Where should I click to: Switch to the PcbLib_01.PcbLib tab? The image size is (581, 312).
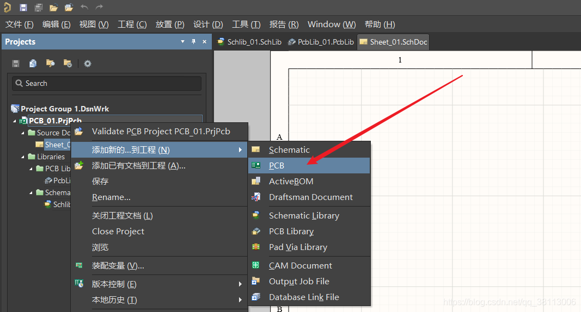click(x=321, y=42)
